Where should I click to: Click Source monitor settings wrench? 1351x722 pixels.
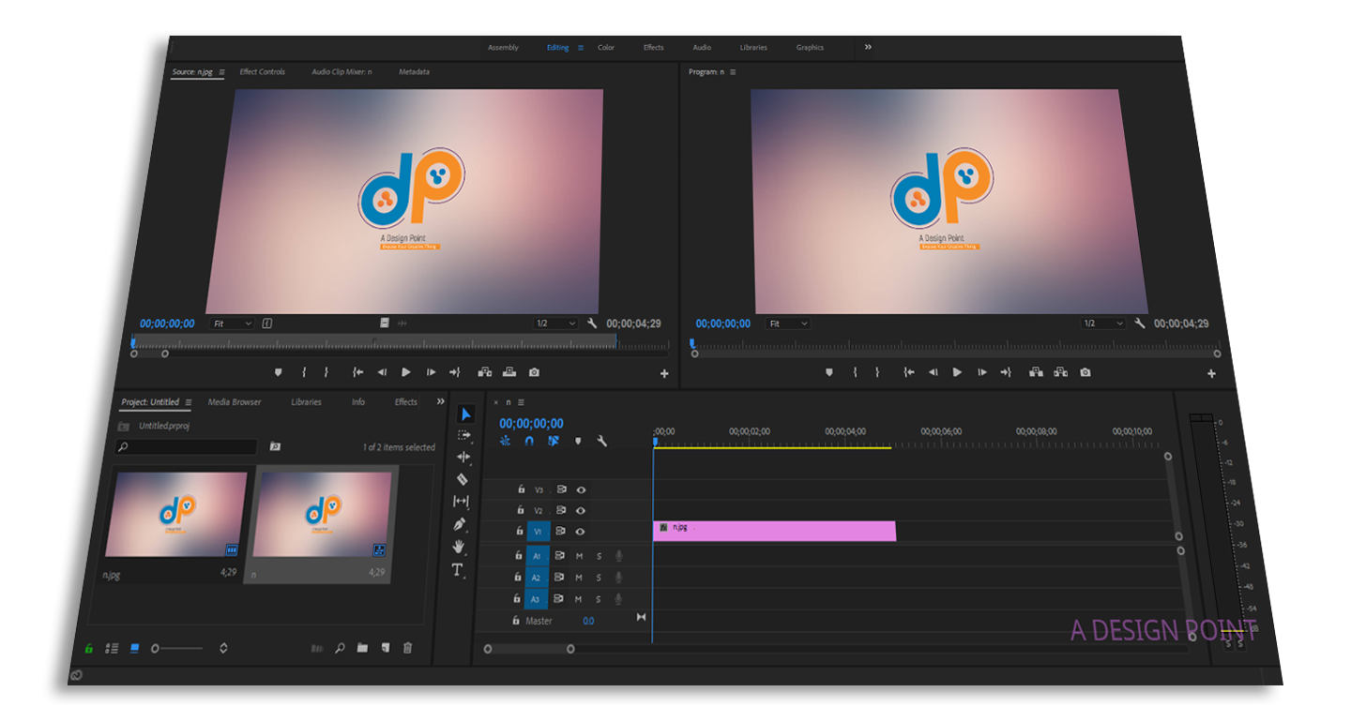pyautogui.click(x=592, y=323)
